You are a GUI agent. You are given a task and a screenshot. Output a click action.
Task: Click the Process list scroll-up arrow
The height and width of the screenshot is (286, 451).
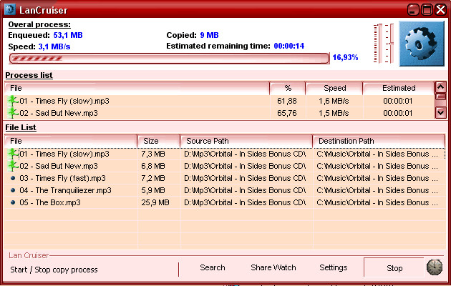point(441,87)
